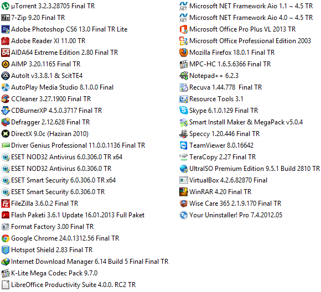Image resolution: width=321 pixels, height=292 pixels.
Task: Click the µTorrent green icon
Action: 6,6
